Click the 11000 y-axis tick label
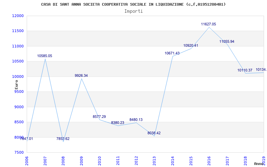267x167 pixels. (x=18, y=46)
